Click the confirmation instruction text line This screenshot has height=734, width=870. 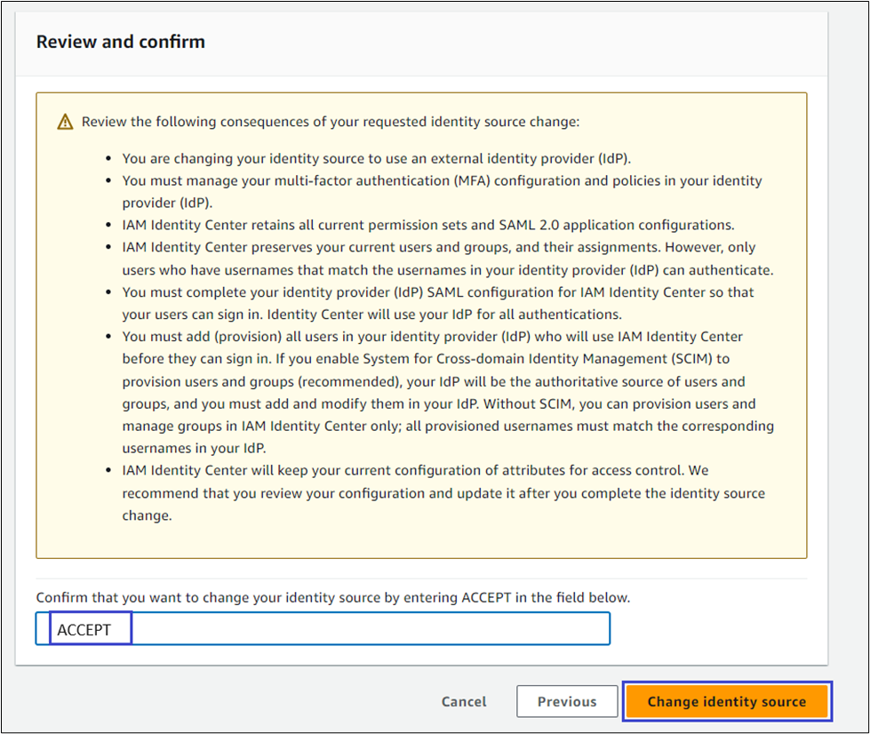pyautogui.click(x=333, y=597)
